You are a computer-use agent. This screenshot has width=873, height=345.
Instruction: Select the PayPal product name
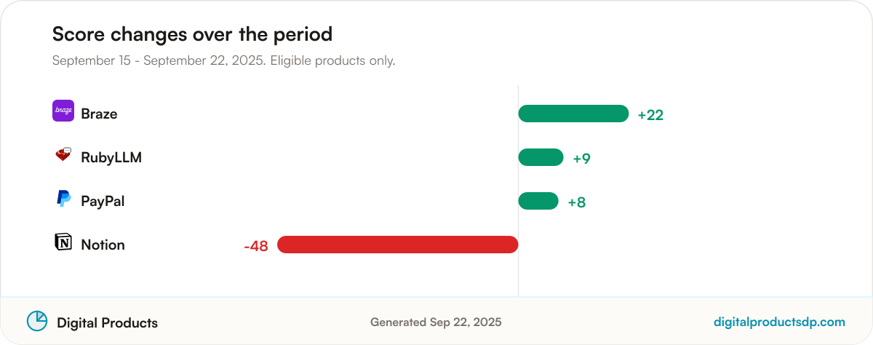coord(103,202)
